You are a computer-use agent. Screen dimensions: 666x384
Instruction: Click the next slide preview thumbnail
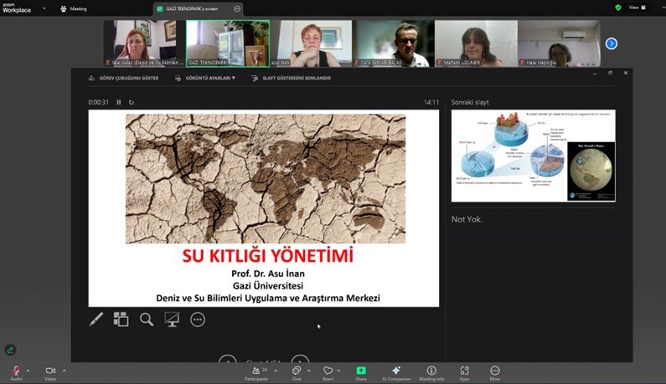click(x=533, y=156)
